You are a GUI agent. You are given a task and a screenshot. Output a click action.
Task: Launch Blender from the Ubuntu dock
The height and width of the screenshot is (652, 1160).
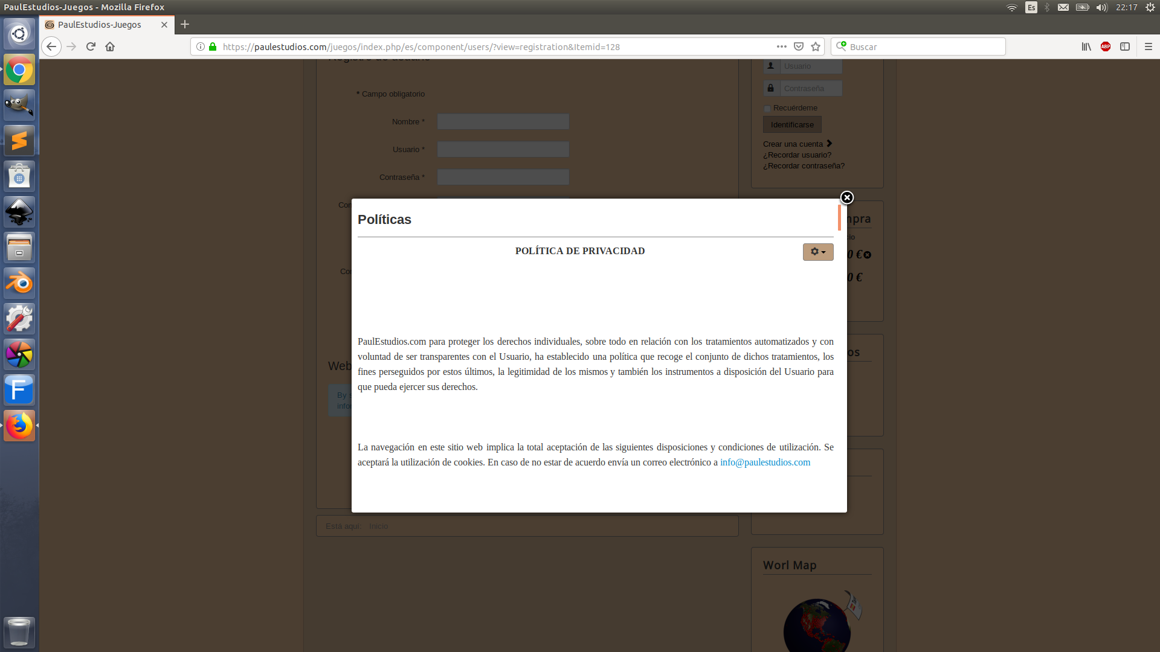pyautogui.click(x=19, y=283)
